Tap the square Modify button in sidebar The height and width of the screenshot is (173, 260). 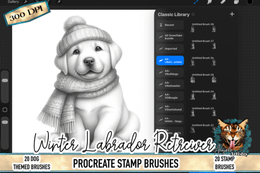(5, 110)
